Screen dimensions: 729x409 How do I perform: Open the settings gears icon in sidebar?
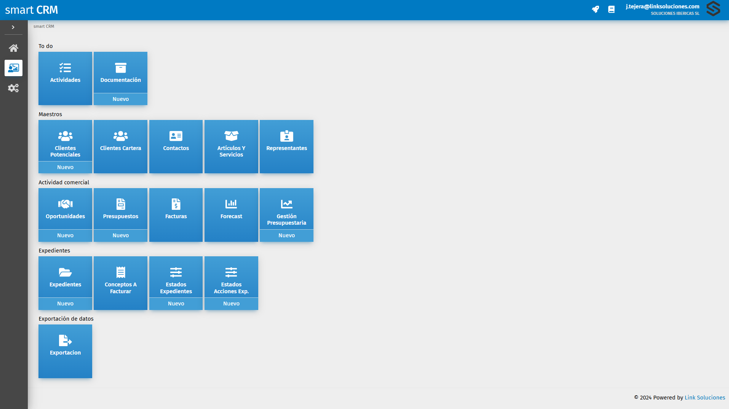pos(13,88)
